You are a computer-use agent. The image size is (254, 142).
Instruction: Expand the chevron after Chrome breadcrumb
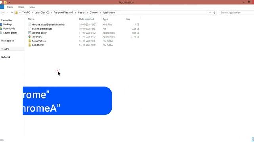click(x=100, y=13)
